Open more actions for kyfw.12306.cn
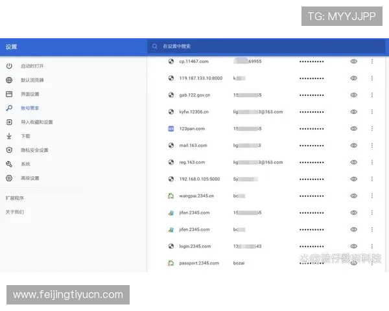This screenshot has height=311, width=389. pos(372,112)
